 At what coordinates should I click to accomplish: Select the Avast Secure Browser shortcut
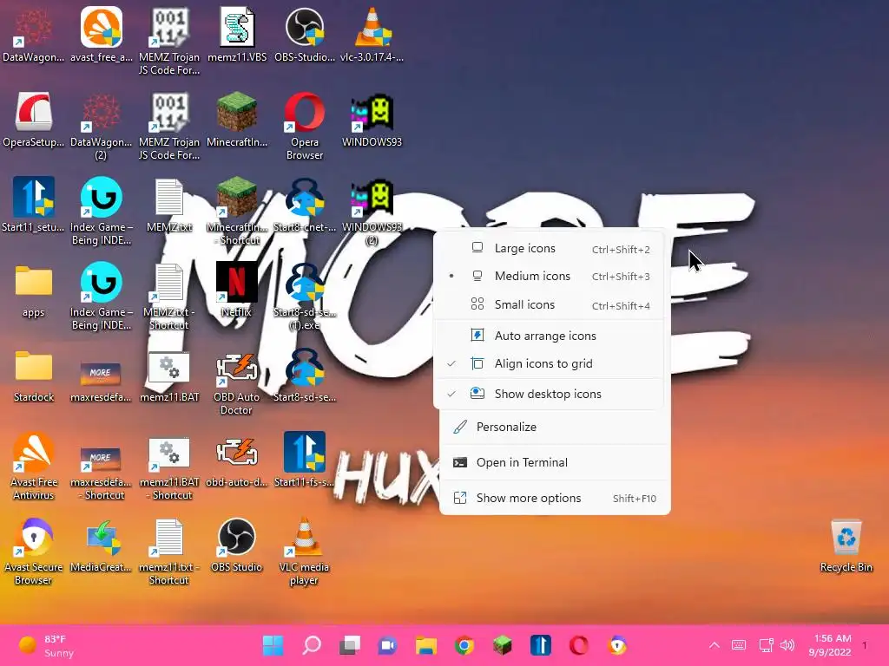tap(34, 551)
